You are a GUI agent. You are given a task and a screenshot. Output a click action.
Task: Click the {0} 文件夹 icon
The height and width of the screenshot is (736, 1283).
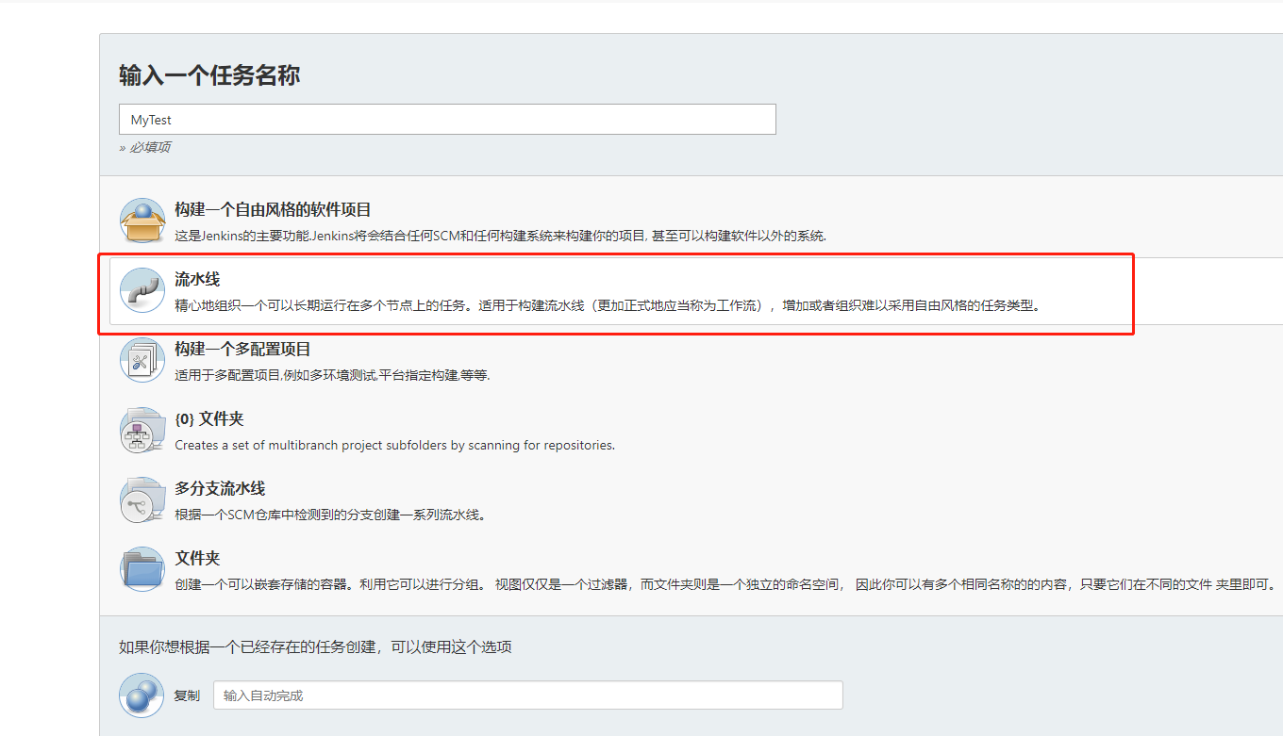click(x=142, y=430)
